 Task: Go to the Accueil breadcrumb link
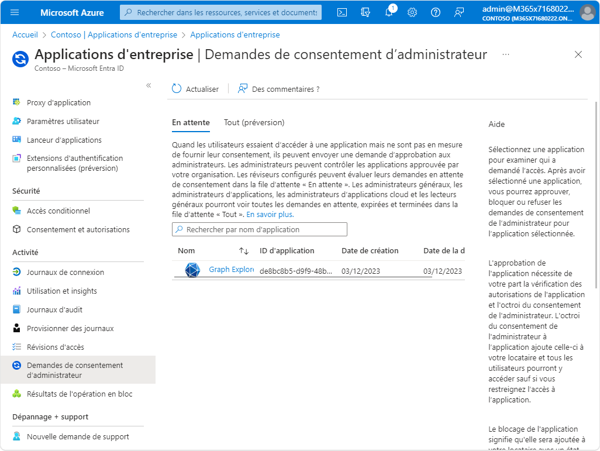click(25, 35)
